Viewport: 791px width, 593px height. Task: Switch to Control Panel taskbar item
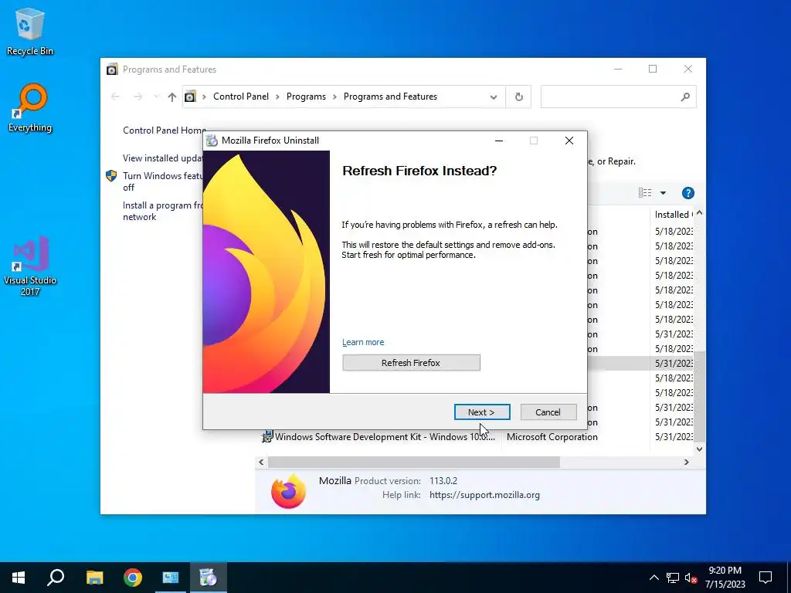[171, 578]
